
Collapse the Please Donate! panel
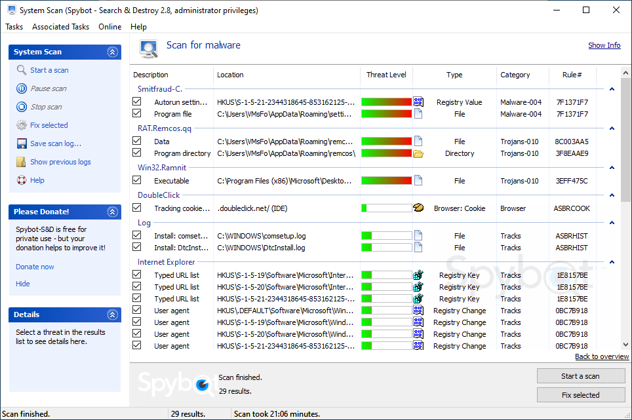[x=112, y=212]
